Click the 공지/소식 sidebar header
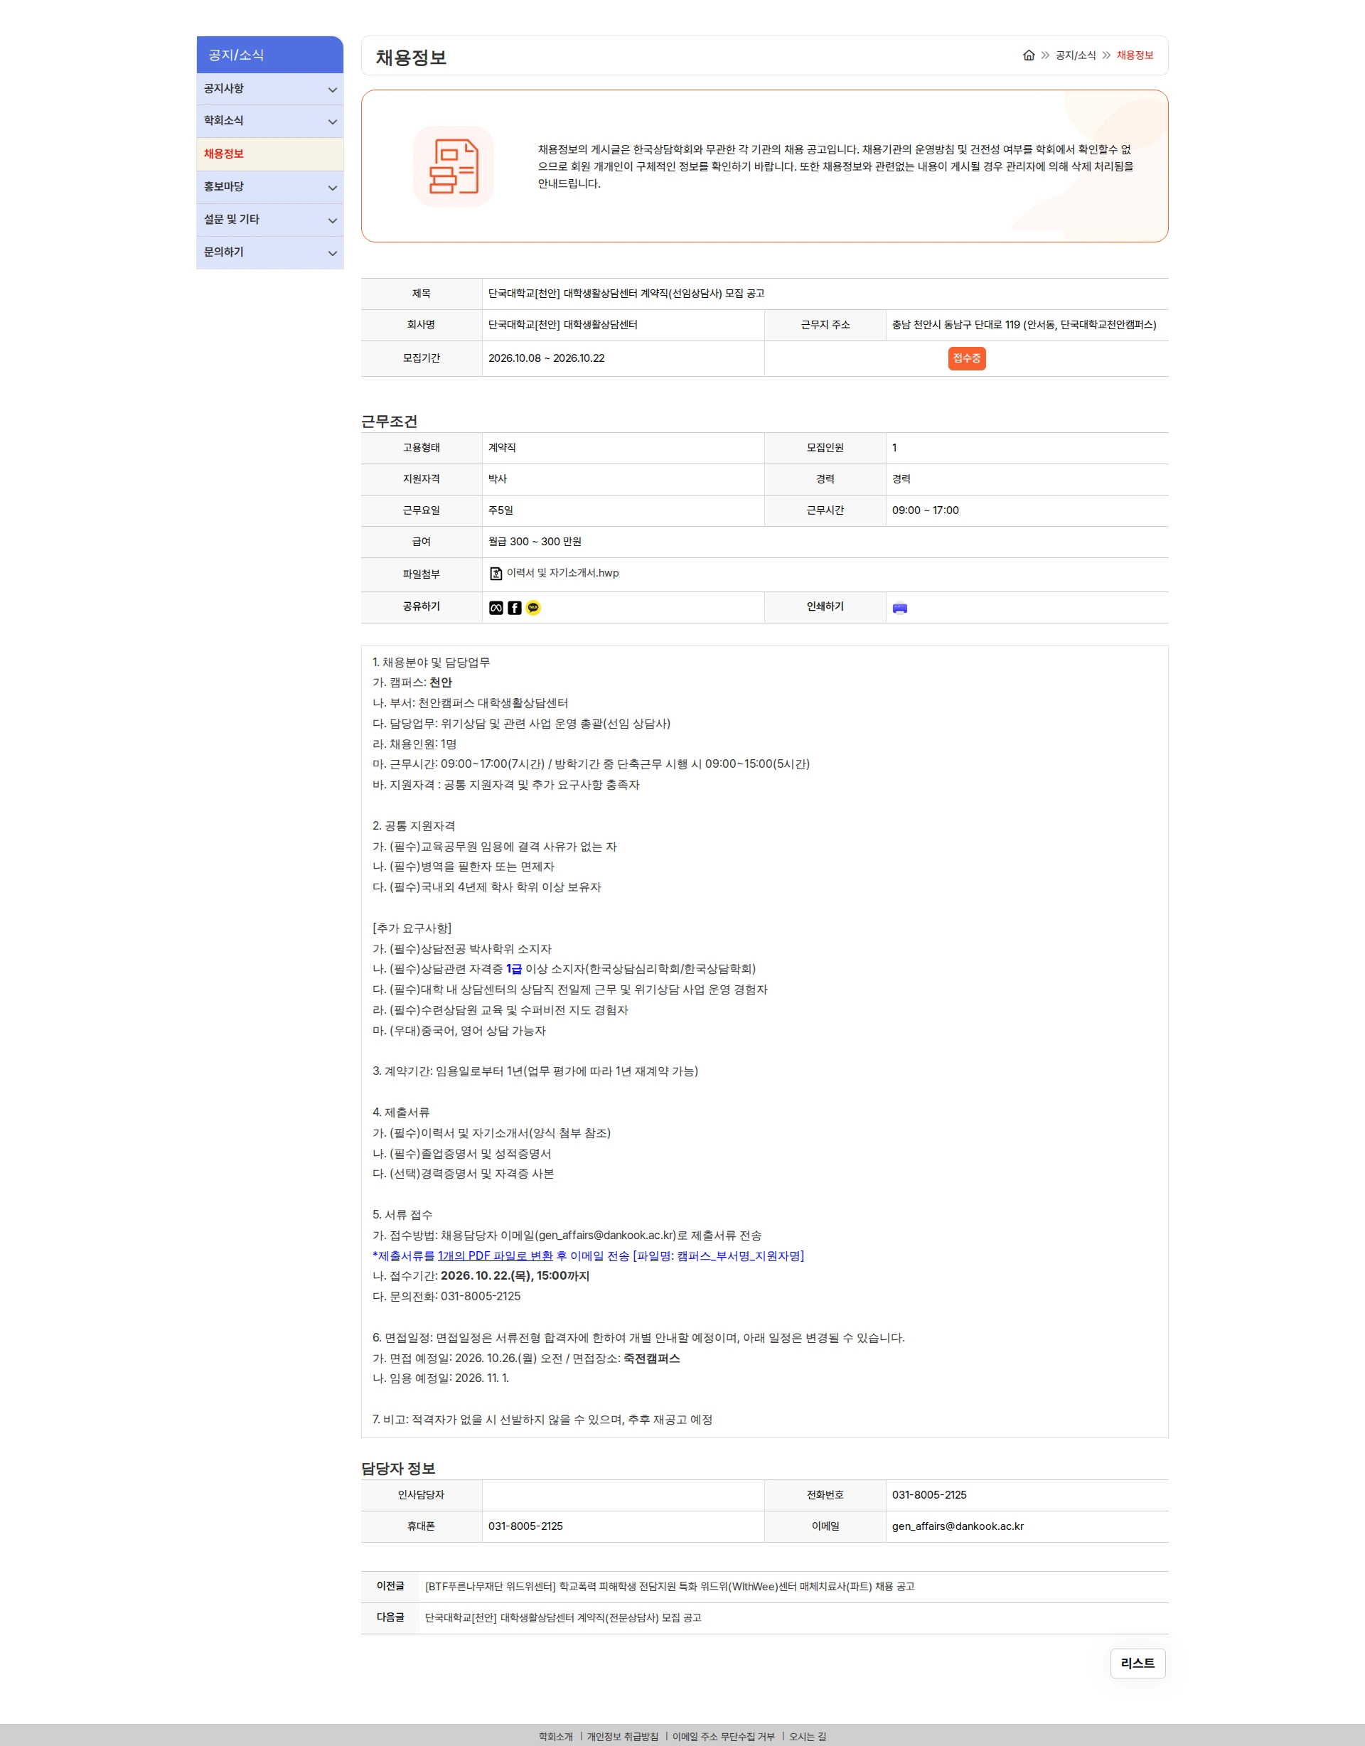 [x=269, y=54]
